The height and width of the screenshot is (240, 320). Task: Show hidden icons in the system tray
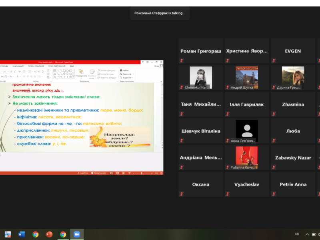tap(307, 234)
